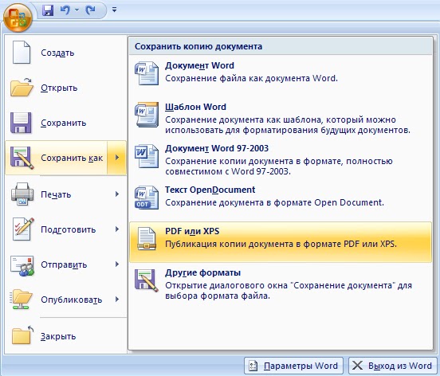Click the Выход из Word button
The image size is (440, 376).
click(392, 366)
